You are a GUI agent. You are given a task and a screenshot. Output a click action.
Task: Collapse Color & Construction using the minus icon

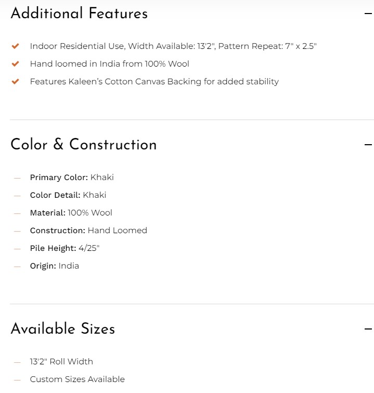[x=368, y=145]
